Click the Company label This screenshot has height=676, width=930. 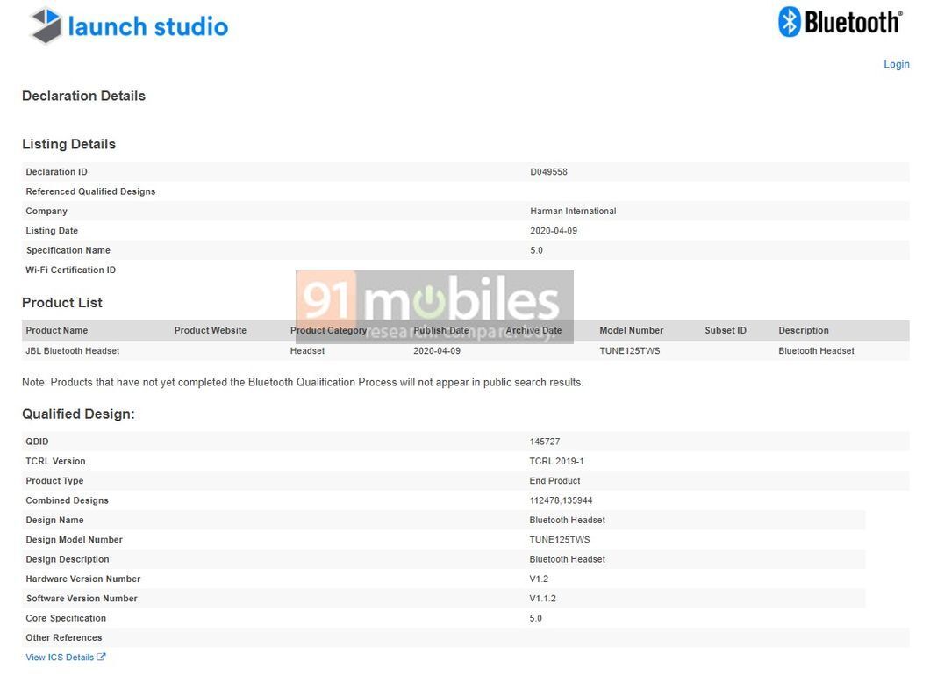(x=46, y=212)
